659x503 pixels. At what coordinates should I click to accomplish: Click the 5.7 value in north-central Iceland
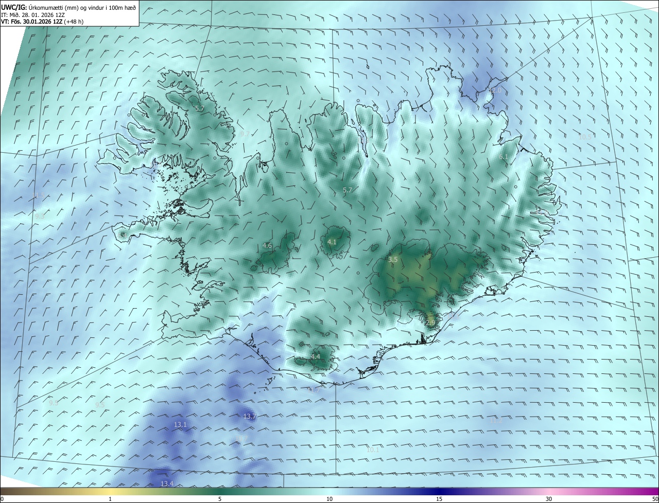point(348,190)
